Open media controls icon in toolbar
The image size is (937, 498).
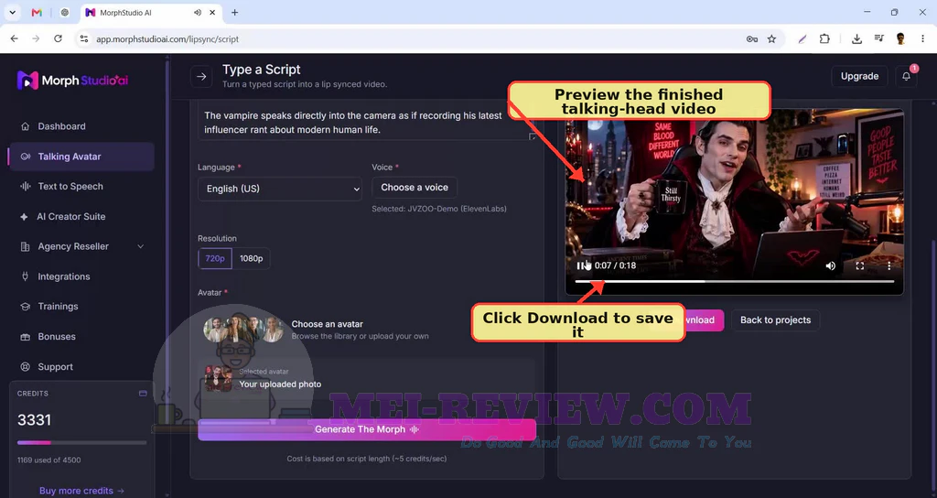click(878, 38)
